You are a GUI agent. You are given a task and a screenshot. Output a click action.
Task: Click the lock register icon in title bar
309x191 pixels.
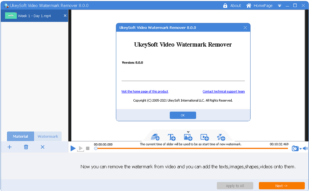pos(225,6)
